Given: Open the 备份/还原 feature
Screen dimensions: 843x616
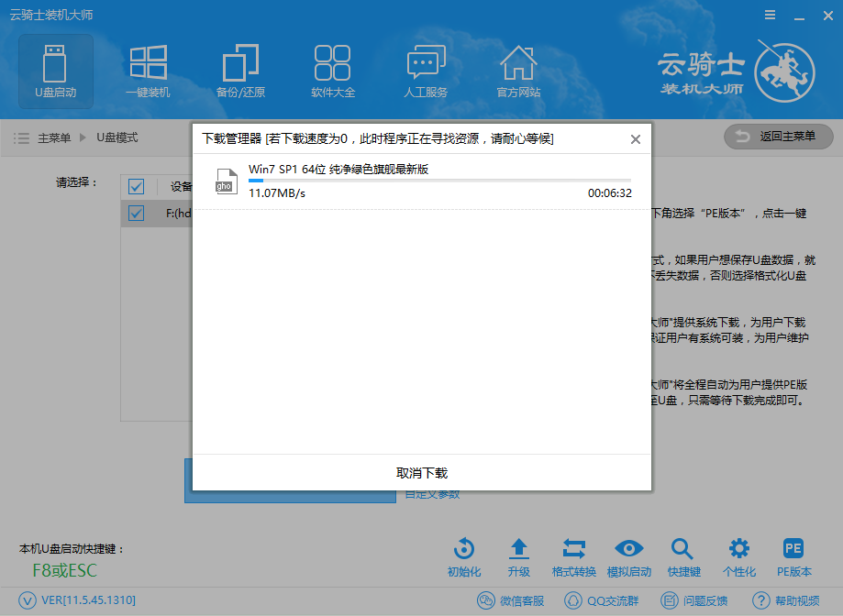Looking at the screenshot, I should [x=240, y=71].
